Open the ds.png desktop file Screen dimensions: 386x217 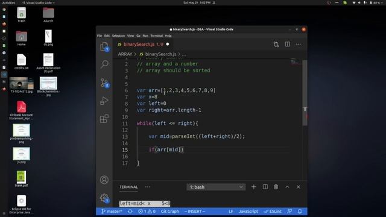(x=48, y=38)
